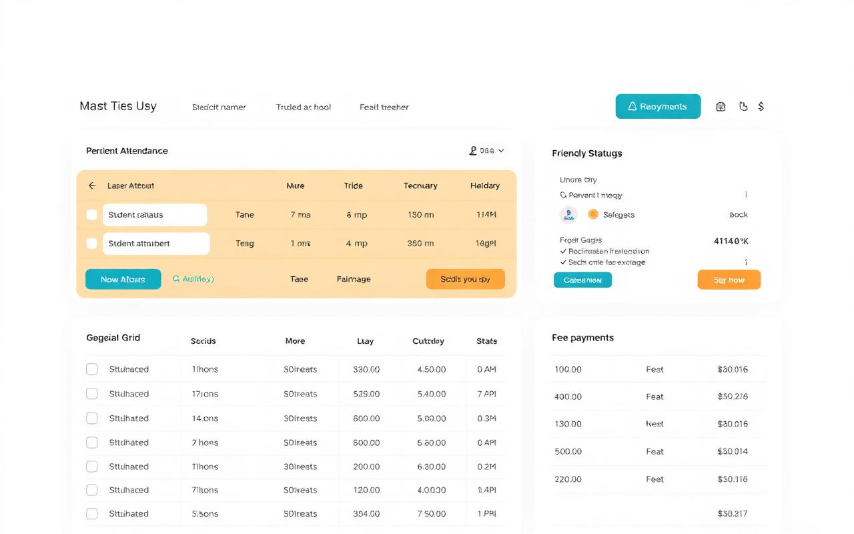Open the calendar receipt icon in the header
The height and width of the screenshot is (534, 854).
coord(721,106)
